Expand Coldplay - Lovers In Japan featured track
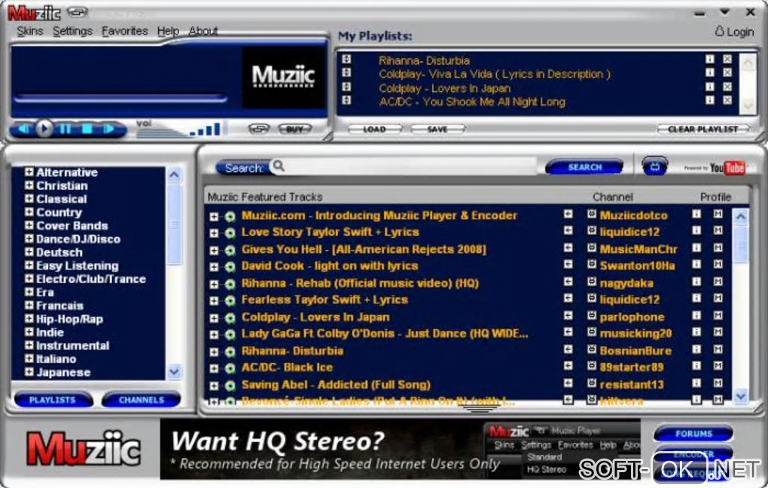Viewport: 768px width, 488px height. pos(214,318)
